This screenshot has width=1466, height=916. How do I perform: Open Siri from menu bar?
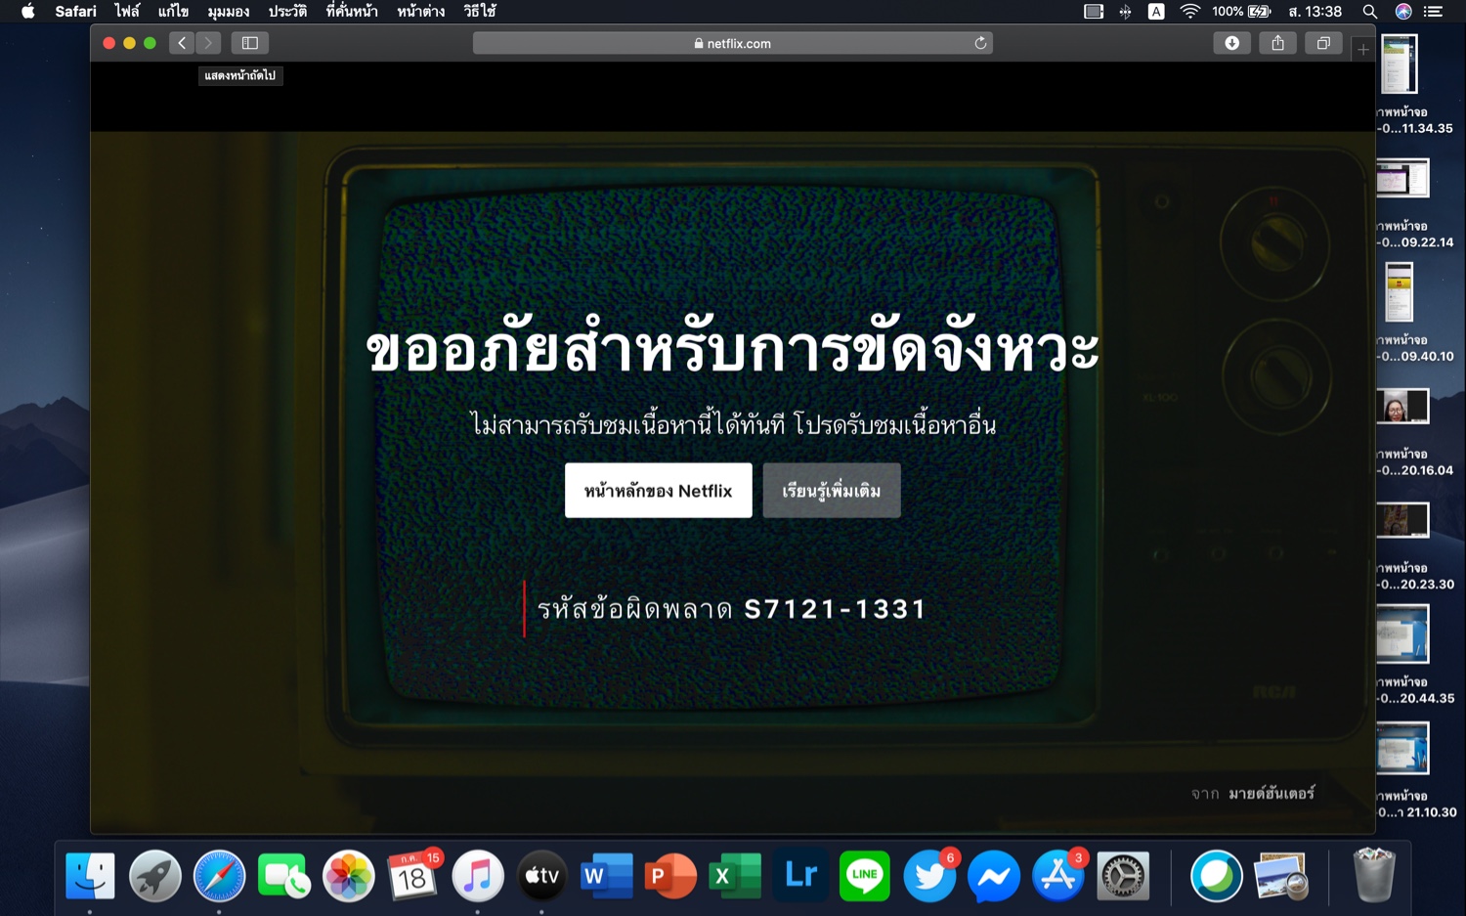pos(1403,12)
